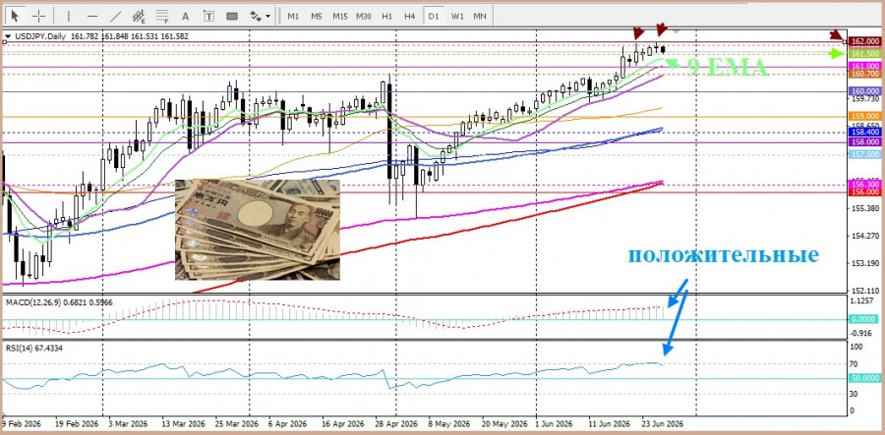This screenshot has height=435, width=885.
Task: Click the 8 May 2026 date label
Action: point(449,423)
